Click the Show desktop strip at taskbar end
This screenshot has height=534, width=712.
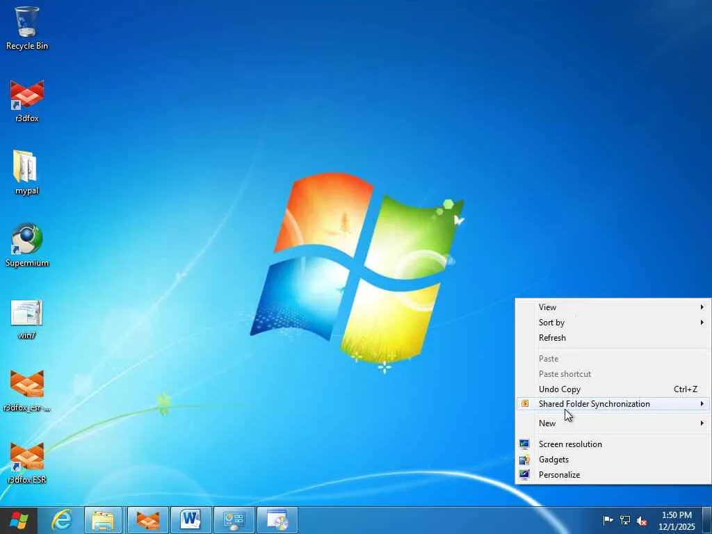707,520
